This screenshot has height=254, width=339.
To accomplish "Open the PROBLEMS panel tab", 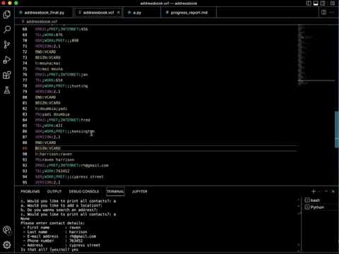I will coord(30,191).
